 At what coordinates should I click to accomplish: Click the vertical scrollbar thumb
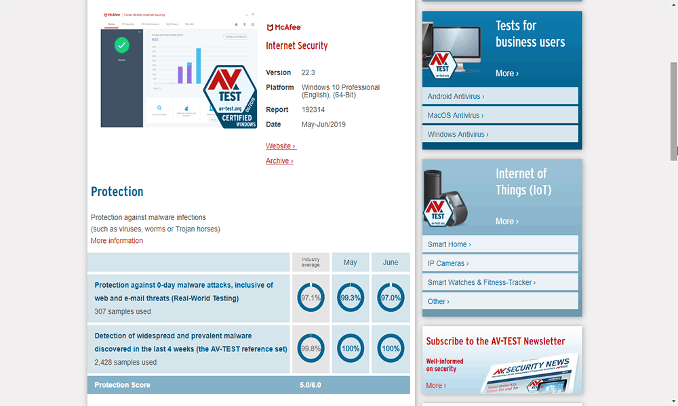pos(674,112)
